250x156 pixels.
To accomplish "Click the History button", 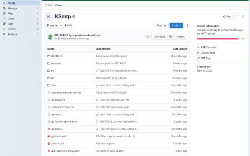I will pyautogui.click(x=180, y=37).
